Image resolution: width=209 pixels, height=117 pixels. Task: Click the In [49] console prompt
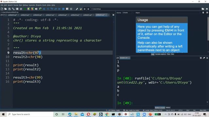[125, 103]
